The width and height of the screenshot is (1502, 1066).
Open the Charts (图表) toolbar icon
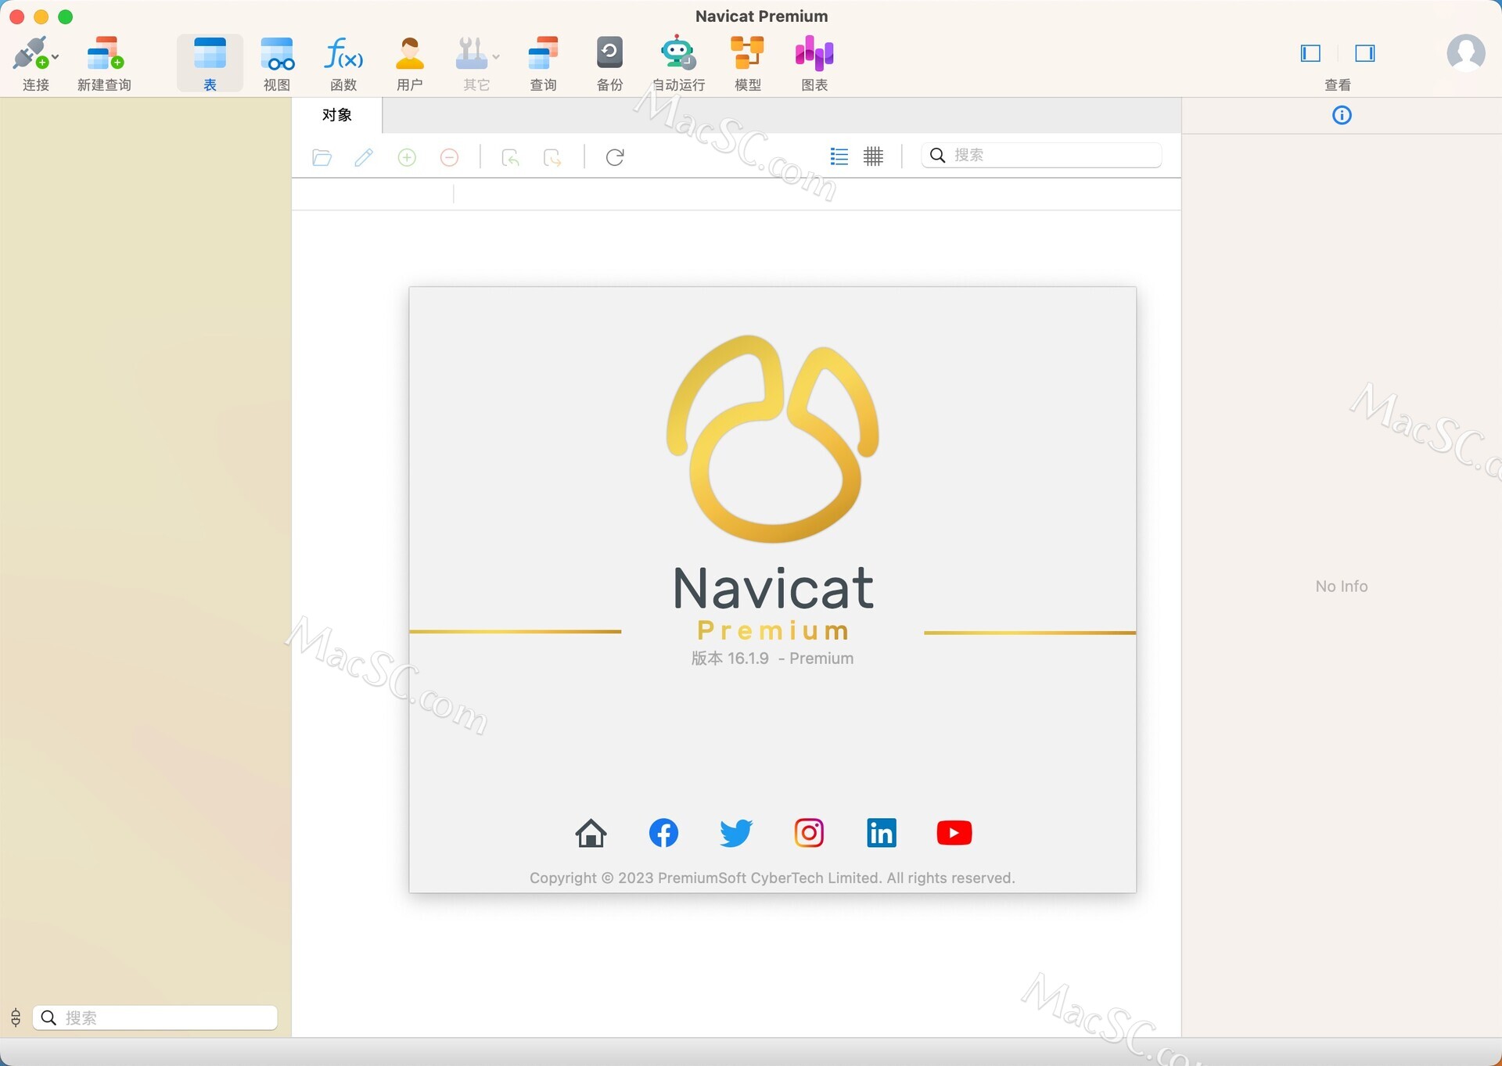pyautogui.click(x=814, y=53)
